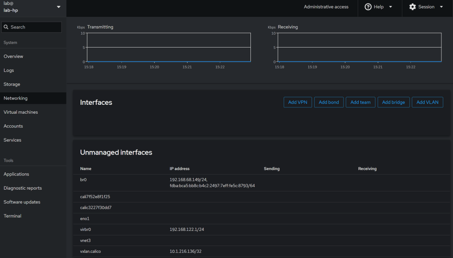This screenshot has width=453, height=258.
Task: Click the Add bridge button
Action: tap(393, 102)
